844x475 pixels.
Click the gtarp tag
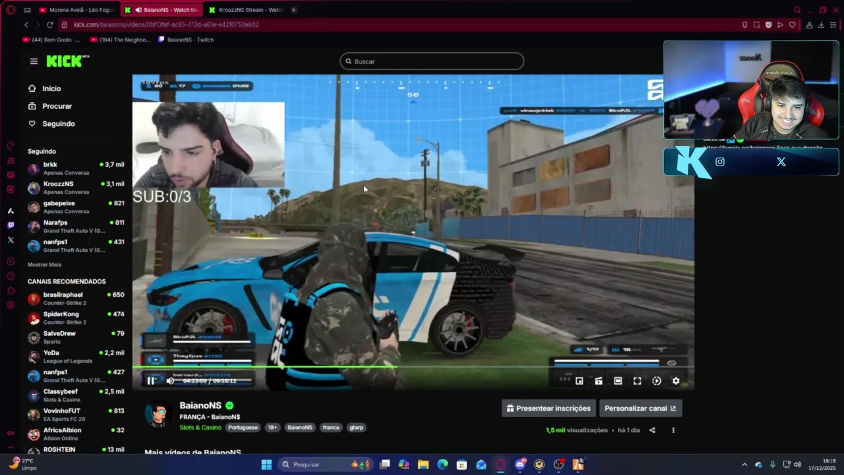356,427
